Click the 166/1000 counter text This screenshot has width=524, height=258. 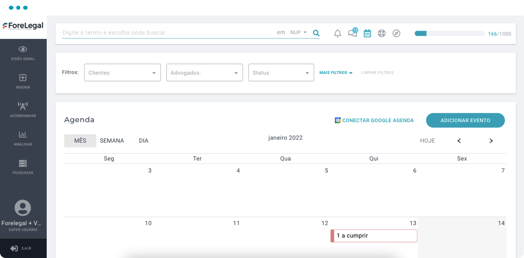coord(500,34)
